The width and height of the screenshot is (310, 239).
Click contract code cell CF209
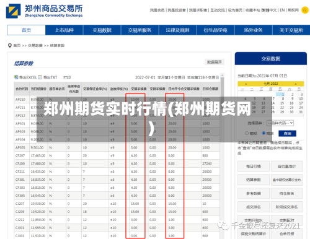click(20, 163)
